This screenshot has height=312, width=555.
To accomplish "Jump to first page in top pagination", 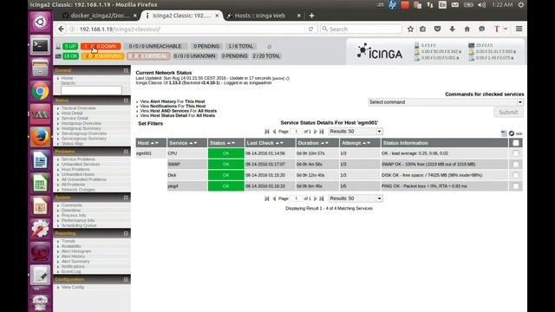I will [267, 132].
